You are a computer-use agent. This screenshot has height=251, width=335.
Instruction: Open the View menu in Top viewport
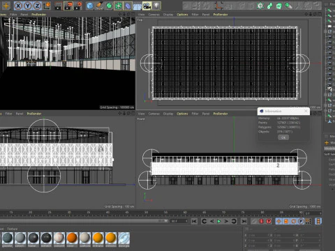pos(141,15)
